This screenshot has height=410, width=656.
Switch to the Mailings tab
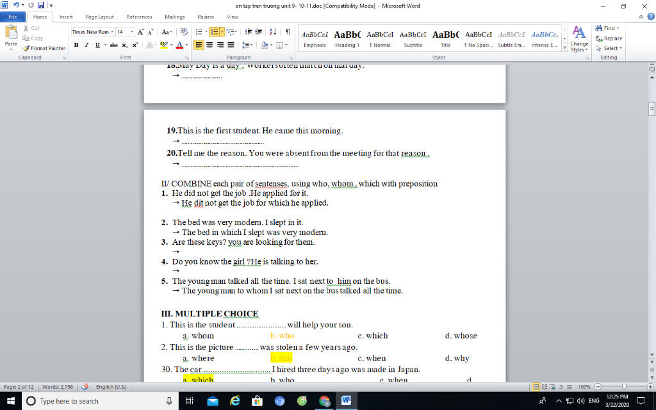pyautogui.click(x=175, y=17)
